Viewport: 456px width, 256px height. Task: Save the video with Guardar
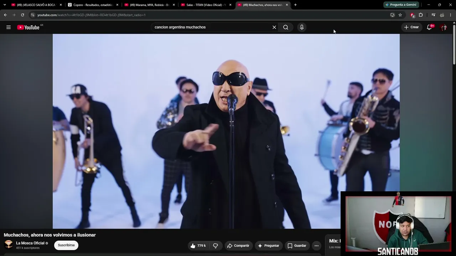[297, 246]
